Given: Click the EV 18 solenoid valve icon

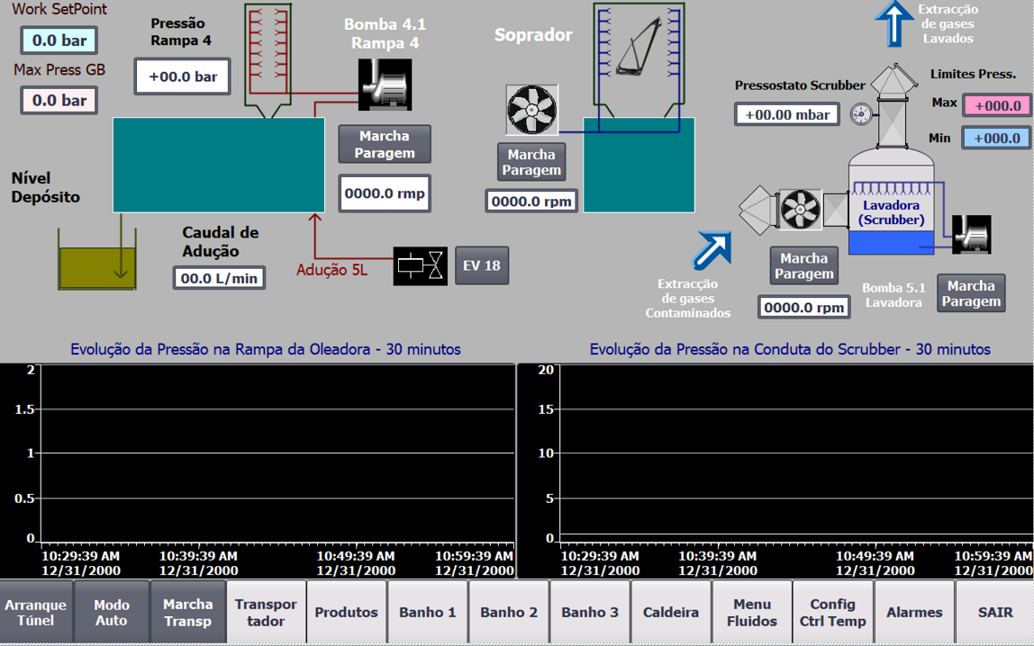Looking at the screenshot, I should (x=420, y=265).
